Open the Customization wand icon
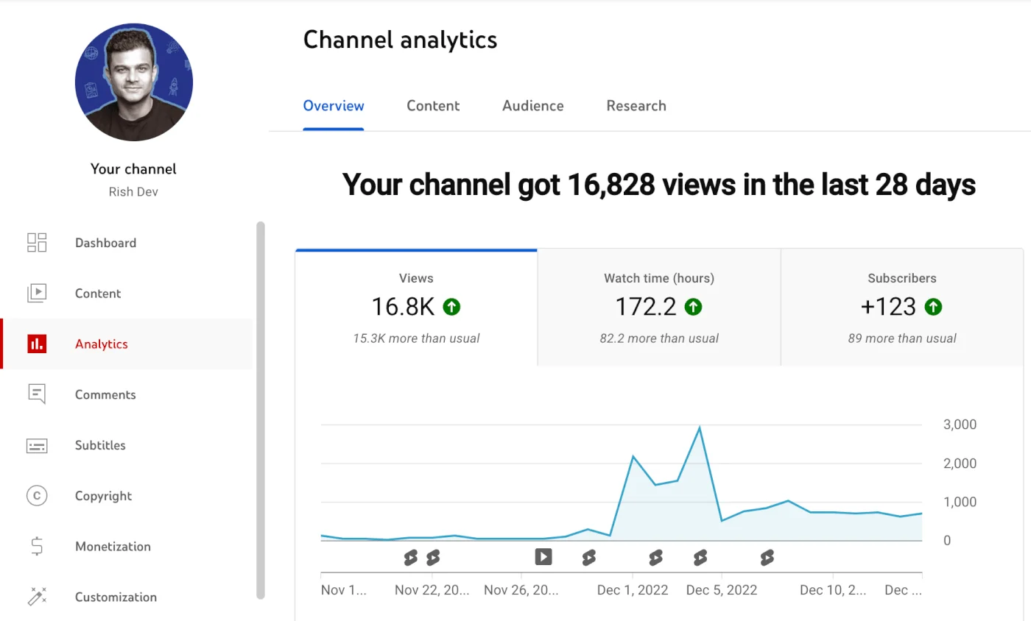The image size is (1031, 621). 37,597
